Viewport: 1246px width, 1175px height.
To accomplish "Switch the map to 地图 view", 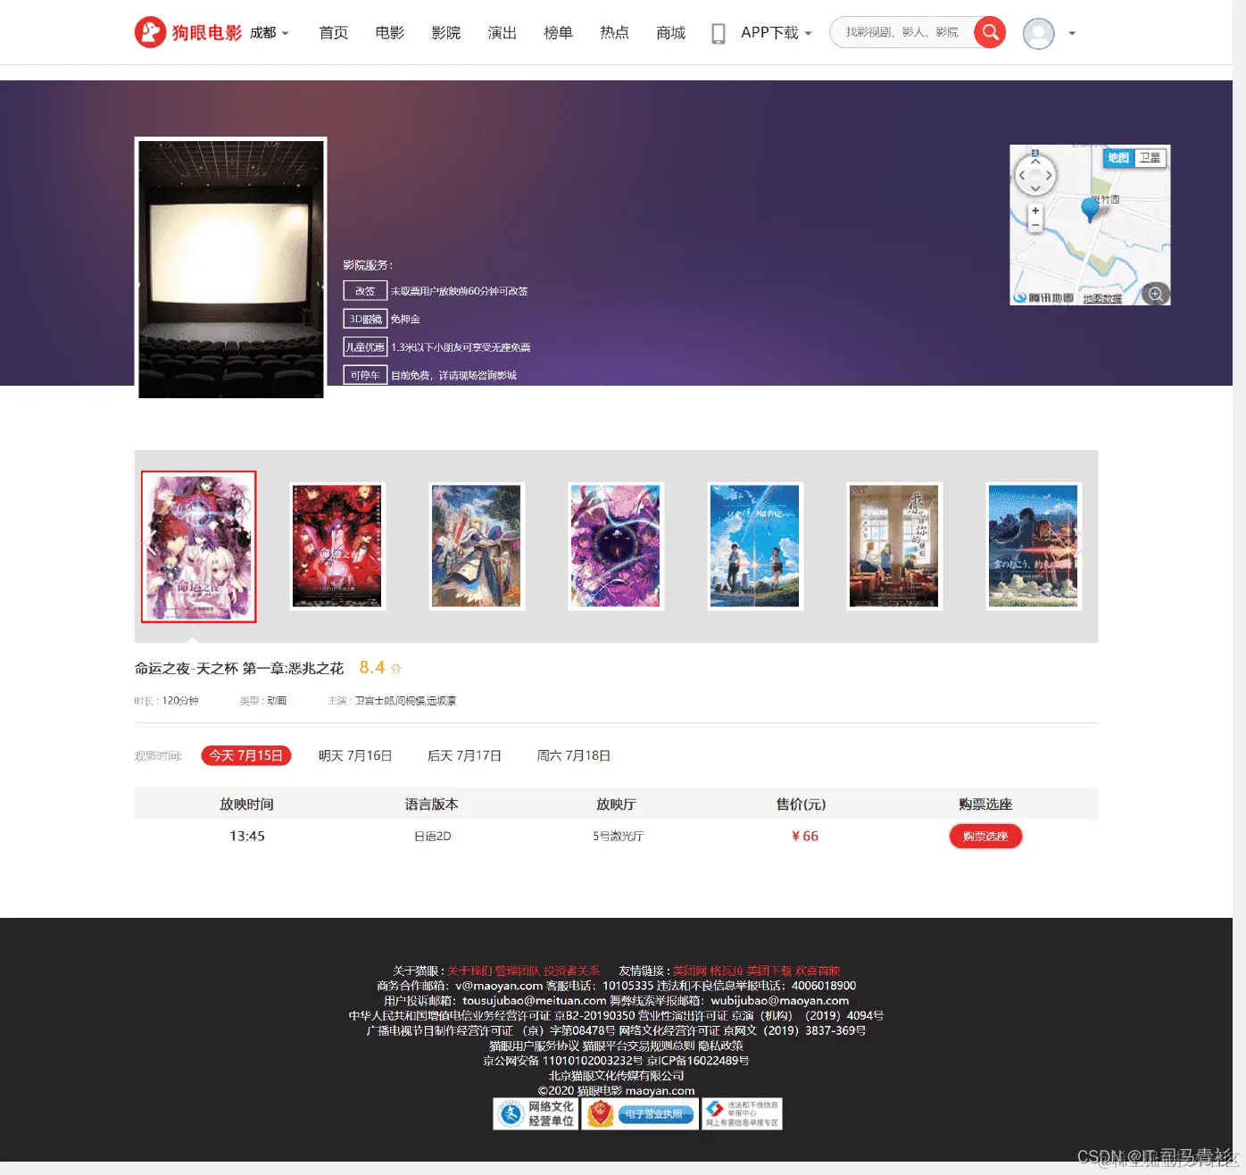I will (x=1118, y=158).
